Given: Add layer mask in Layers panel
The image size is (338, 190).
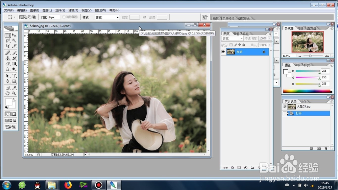Looking at the screenshot, I should pyautogui.click(x=239, y=168).
